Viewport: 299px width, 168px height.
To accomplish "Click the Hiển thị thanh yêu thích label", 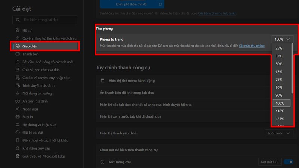I will pos(118,133).
